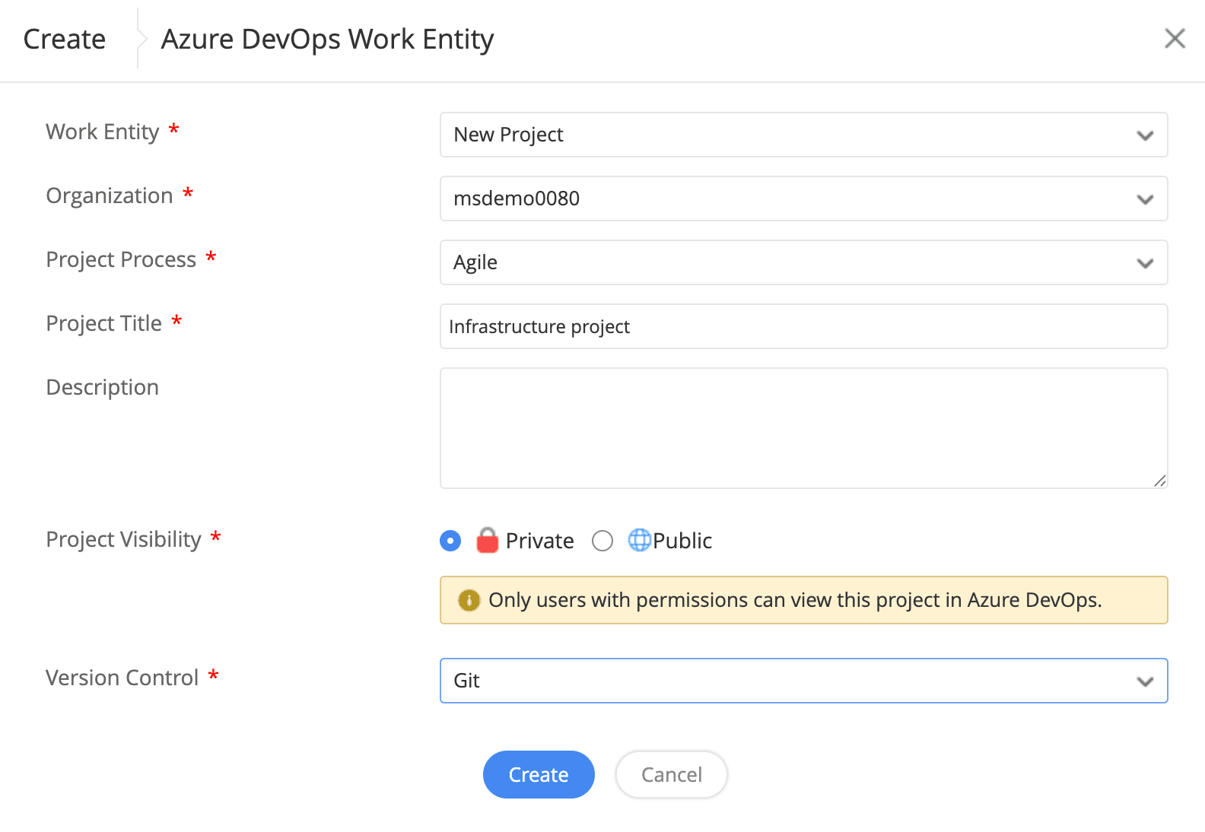Image resolution: width=1205 pixels, height=832 pixels.
Task: Open the Work Entity dropdown
Action: [803, 135]
